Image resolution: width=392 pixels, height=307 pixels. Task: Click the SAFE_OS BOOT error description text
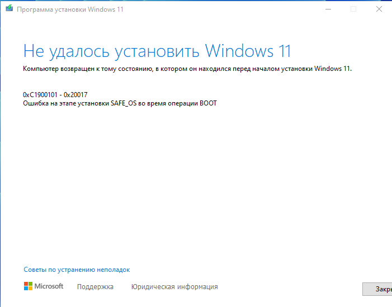pyautogui.click(x=120, y=103)
